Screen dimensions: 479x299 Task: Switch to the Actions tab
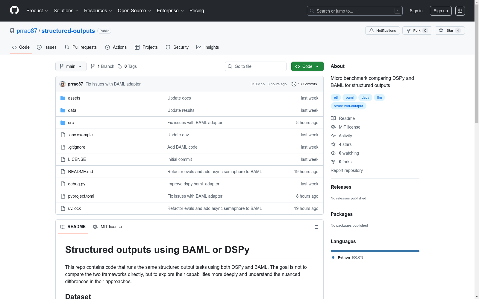pyautogui.click(x=116, y=47)
